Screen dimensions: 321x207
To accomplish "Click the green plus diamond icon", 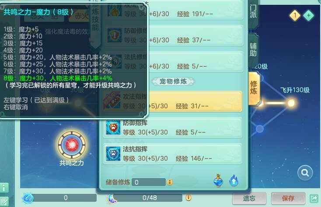I will click(308, 15).
